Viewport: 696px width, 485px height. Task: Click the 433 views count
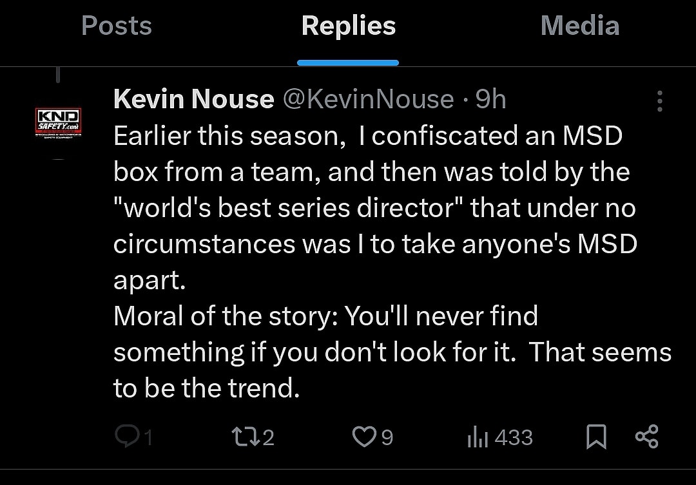click(514, 438)
